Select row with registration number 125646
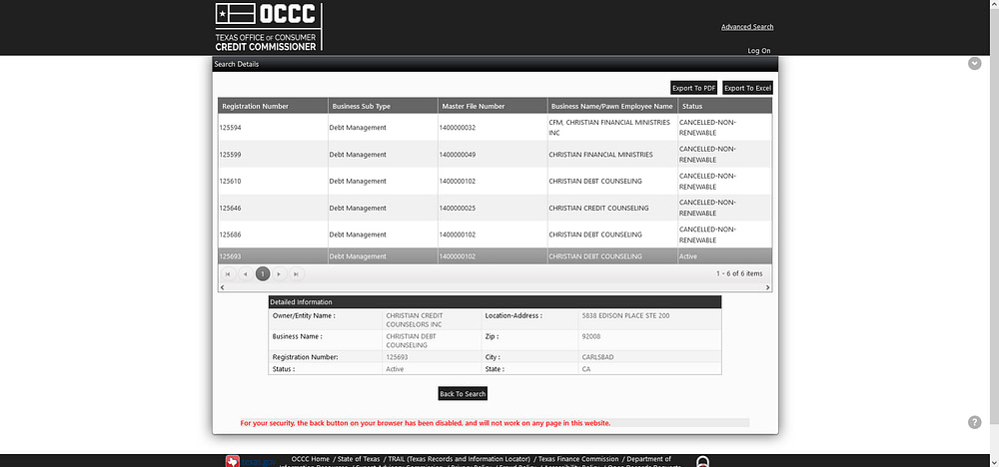Image resolution: width=999 pixels, height=467 pixels. pos(496,208)
